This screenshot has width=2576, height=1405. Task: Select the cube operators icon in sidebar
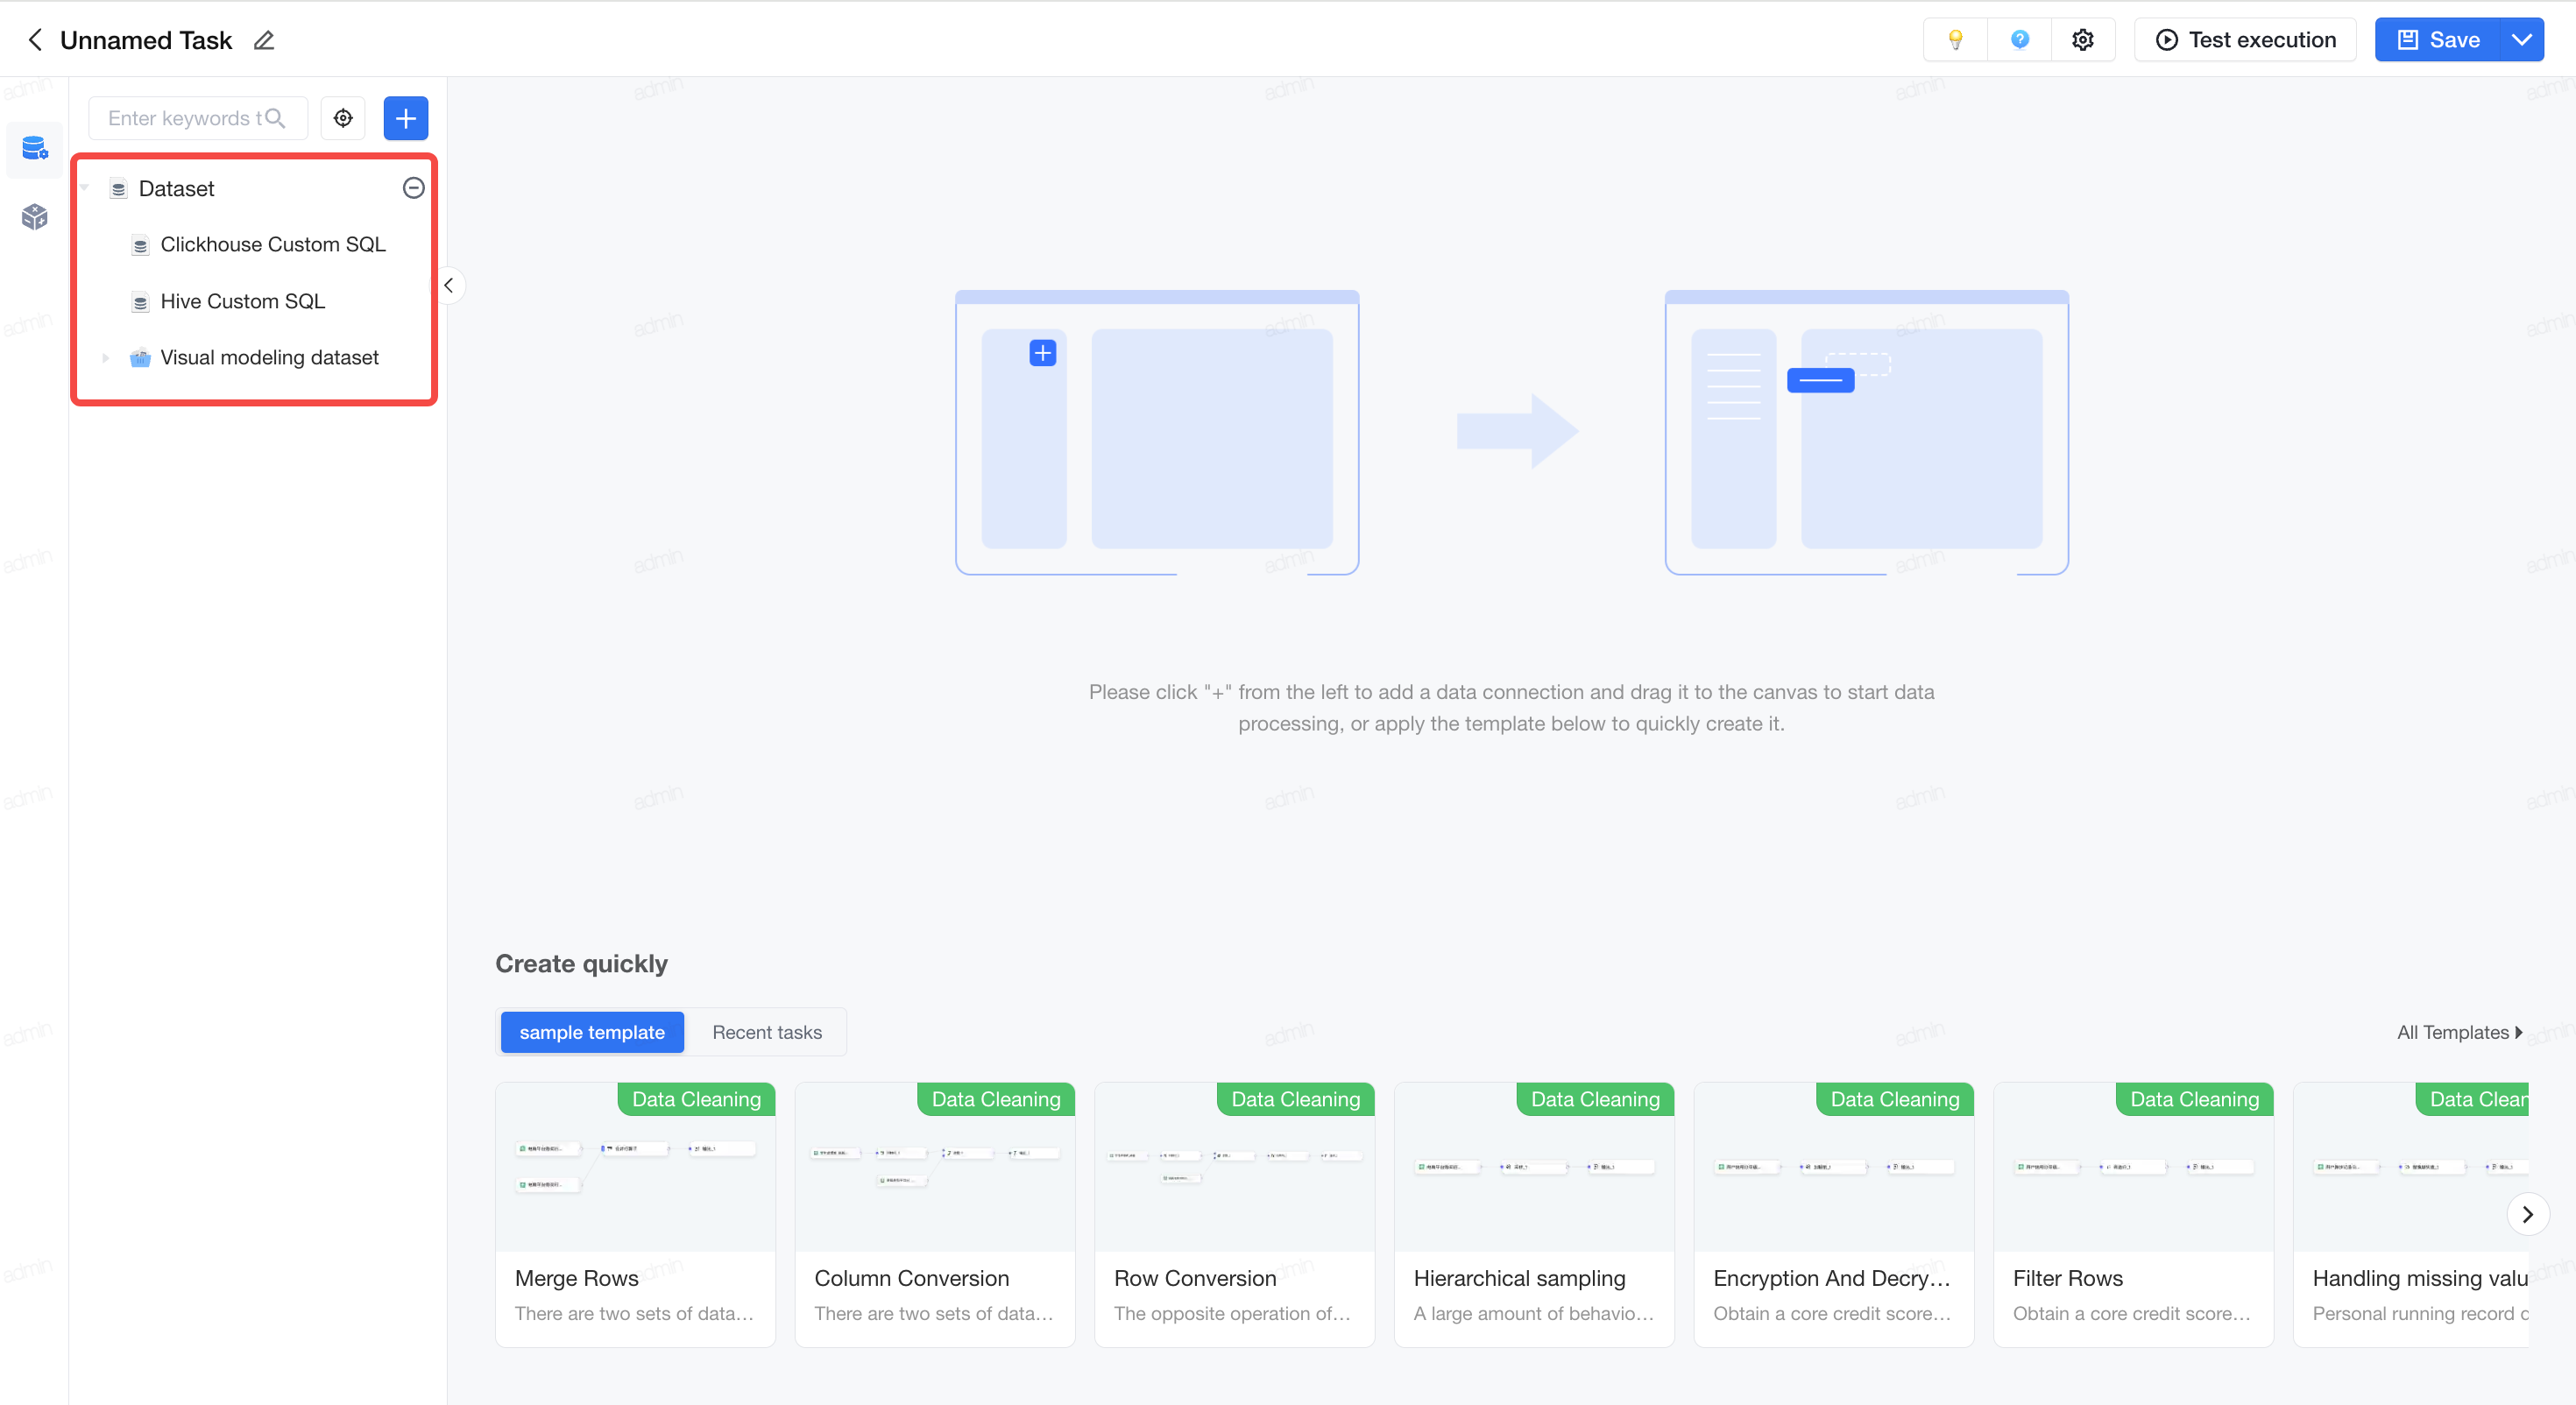(x=35, y=216)
